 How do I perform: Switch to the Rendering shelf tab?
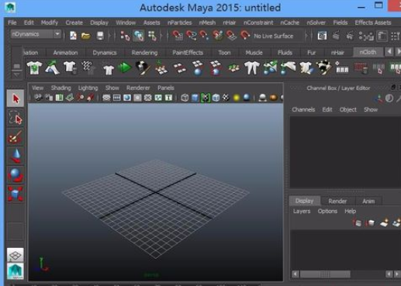(x=144, y=53)
